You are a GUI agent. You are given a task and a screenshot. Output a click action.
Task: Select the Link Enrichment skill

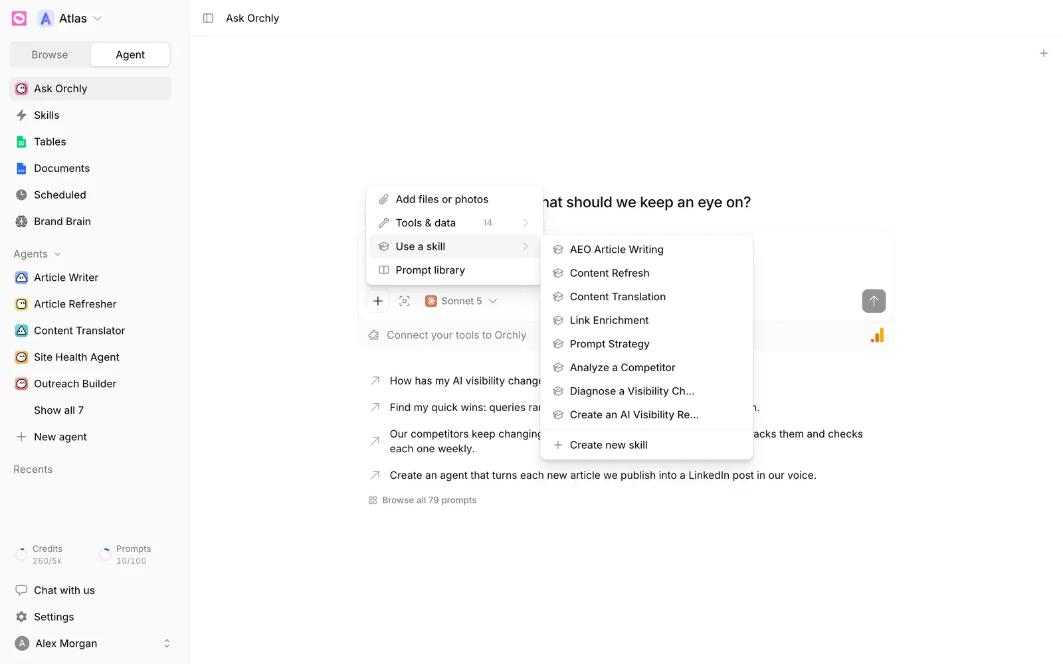point(646,320)
